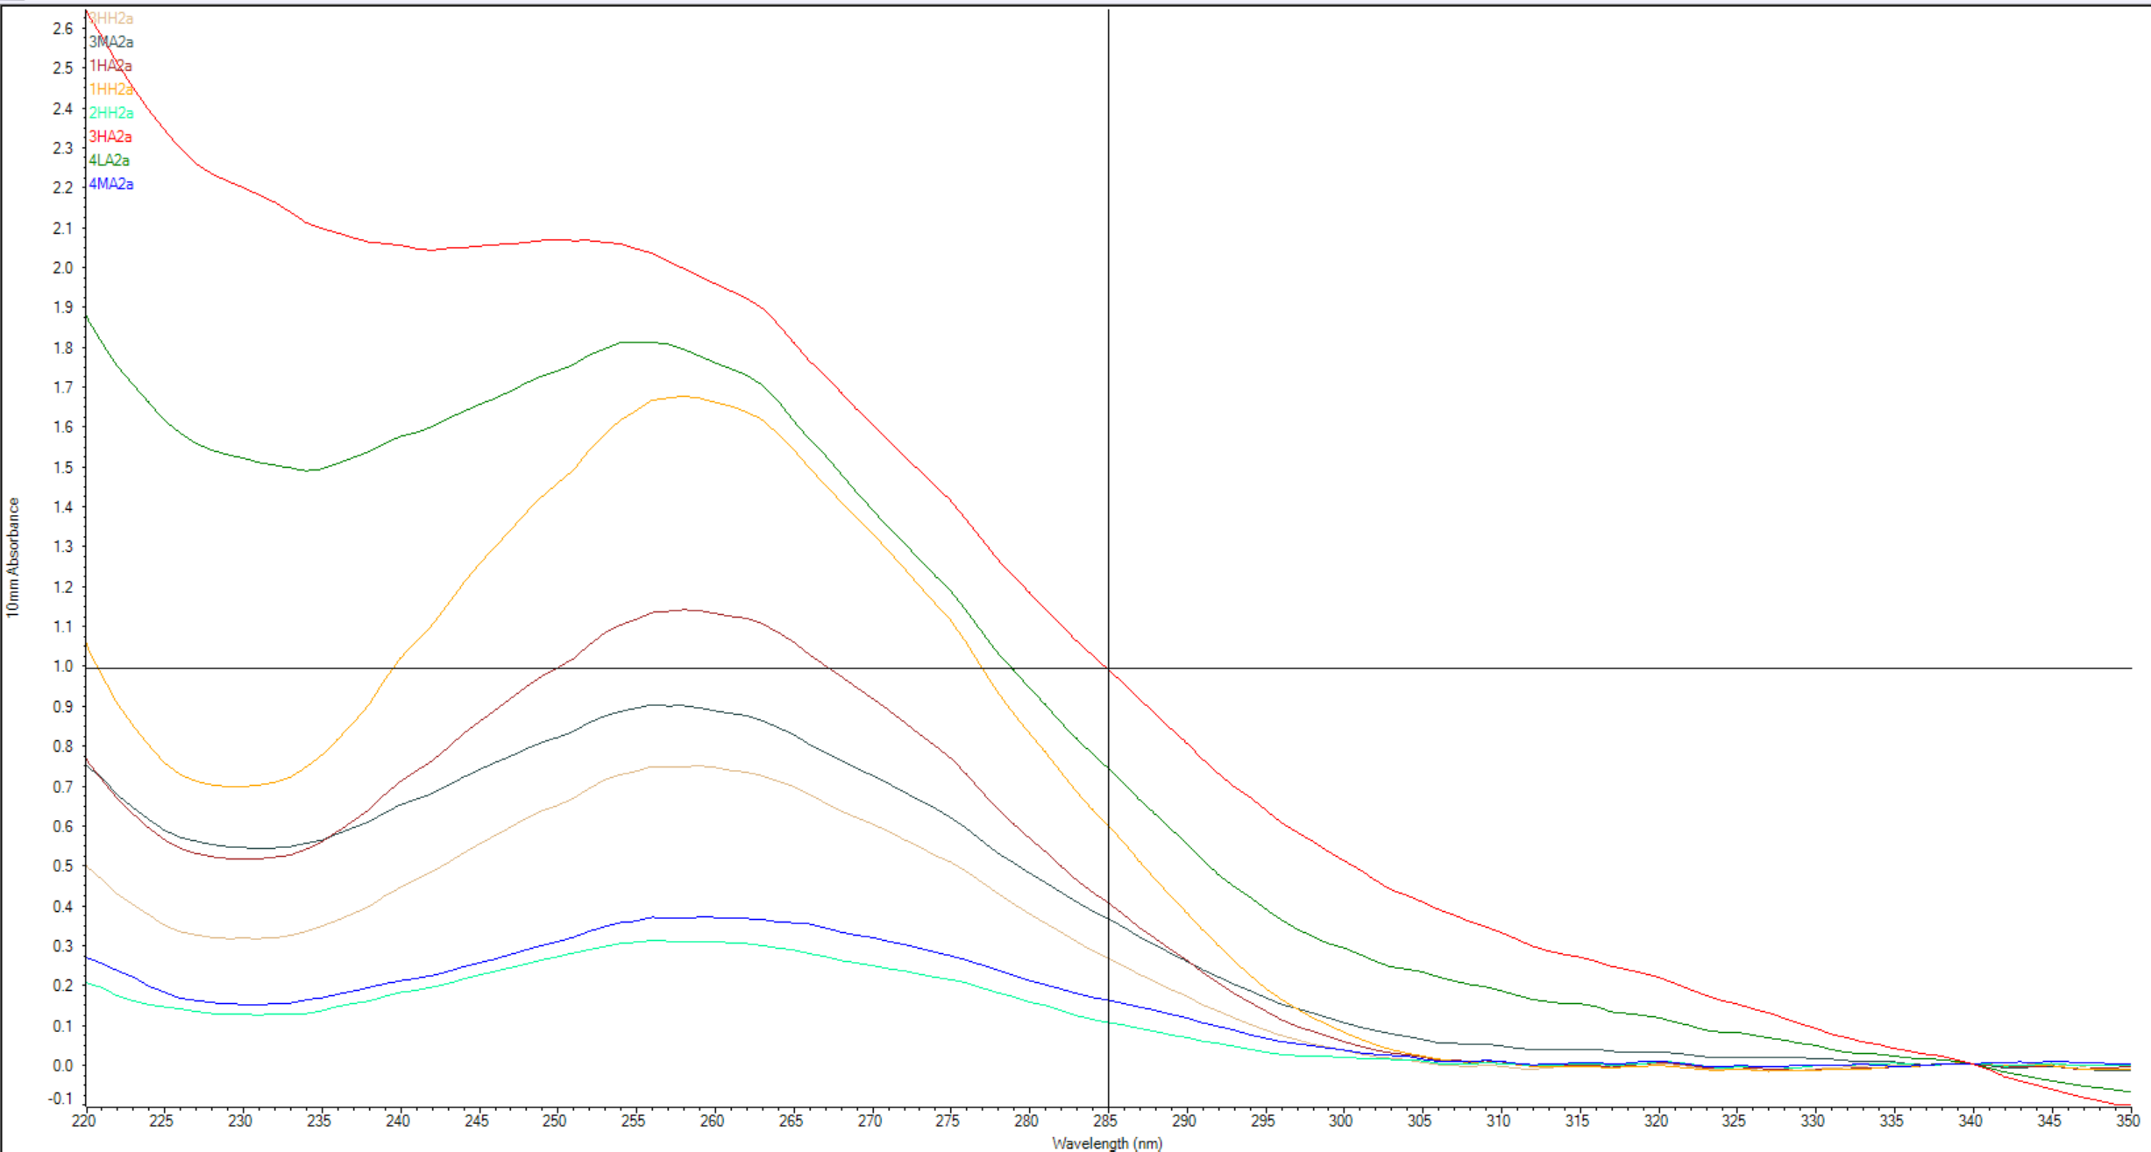Select the 4MA2a legend label
Image resolution: width=2151 pixels, height=1152 pixels.
point(110,184)
